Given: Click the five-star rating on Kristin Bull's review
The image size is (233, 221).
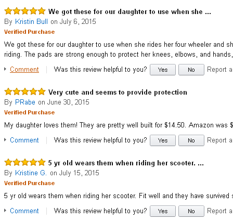Looking at the screenshot, I should pyautogui.click(x=25, y=11).
